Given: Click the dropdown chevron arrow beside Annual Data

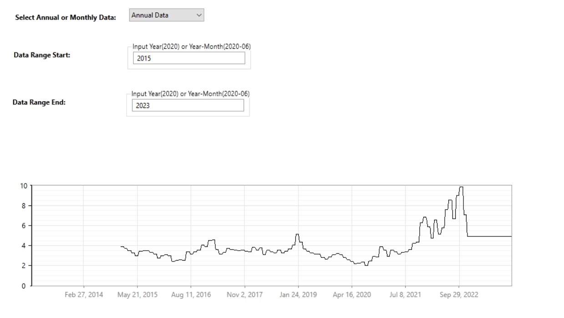Looking at the screenshot, I should coord(199,15).
